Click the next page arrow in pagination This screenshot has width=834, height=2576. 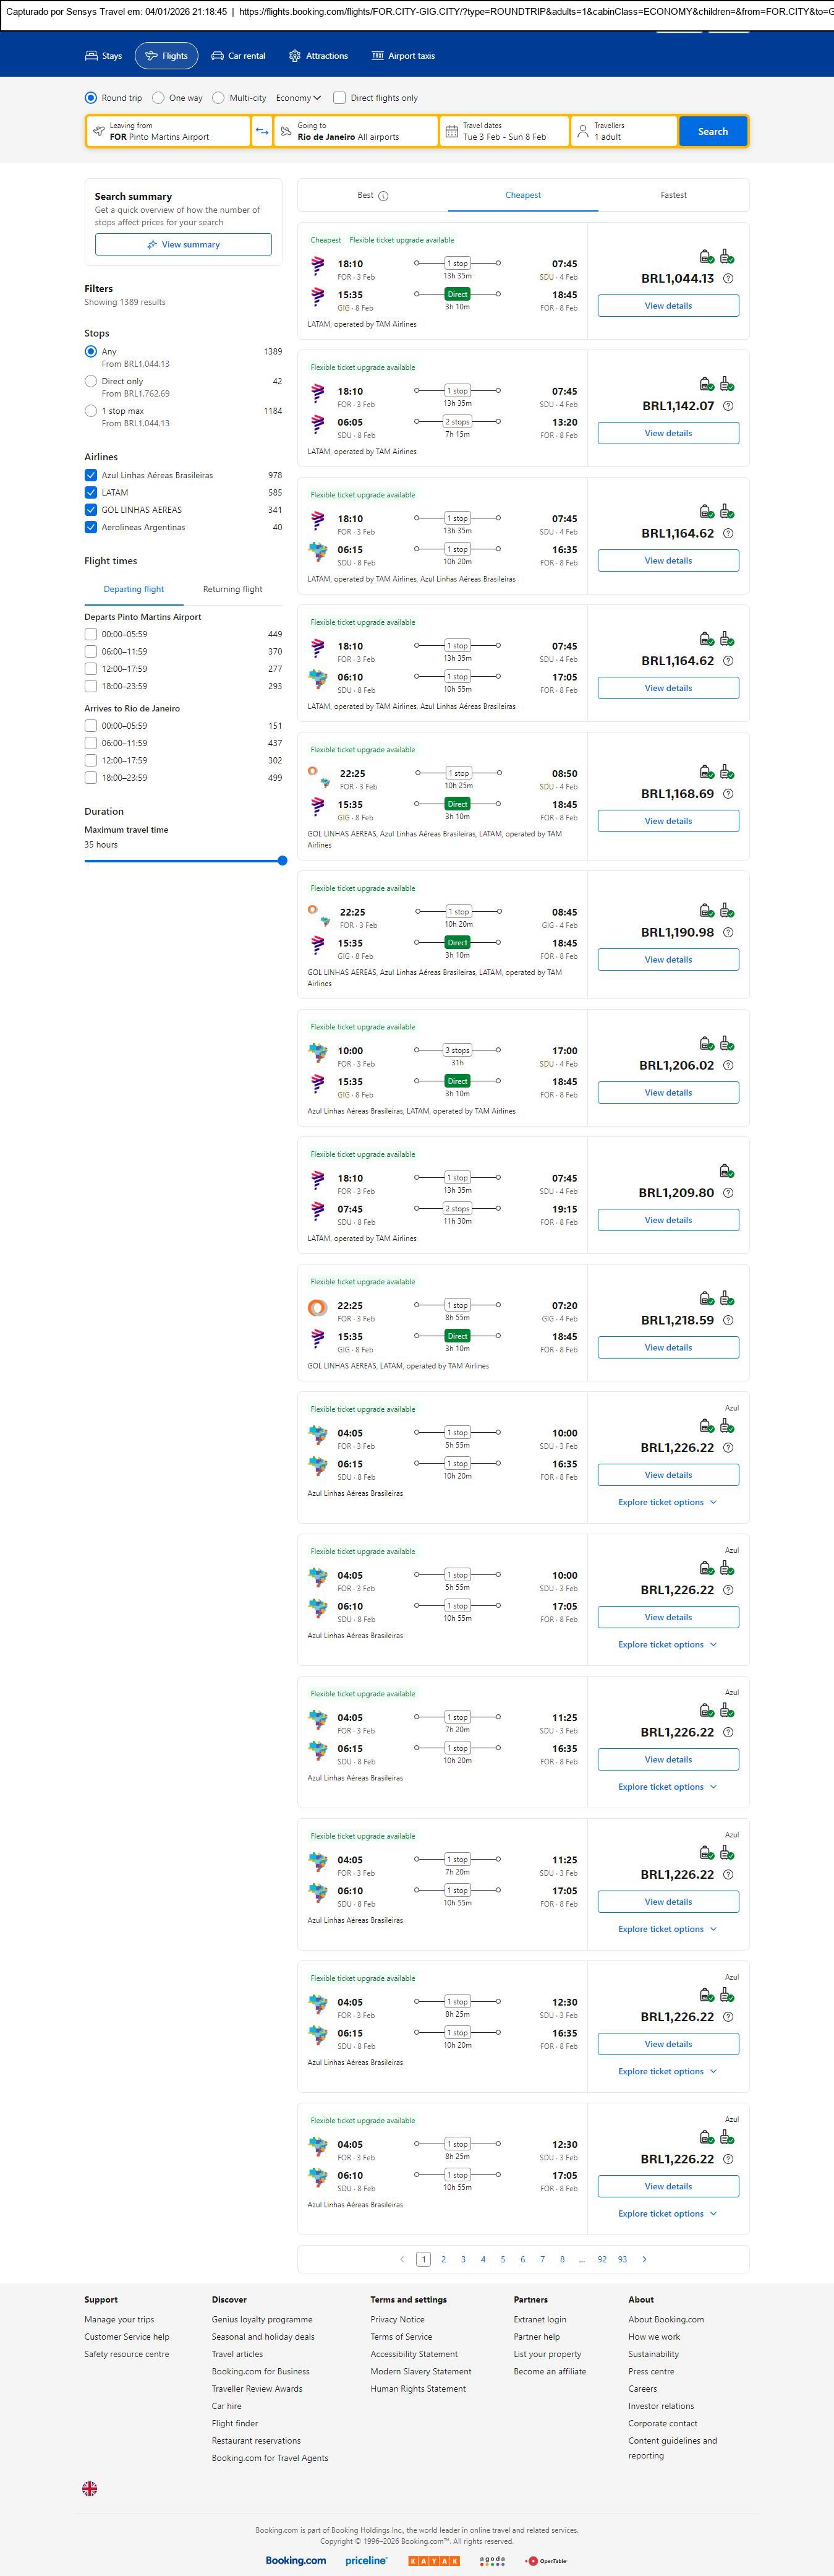(x=644, y=2259)
